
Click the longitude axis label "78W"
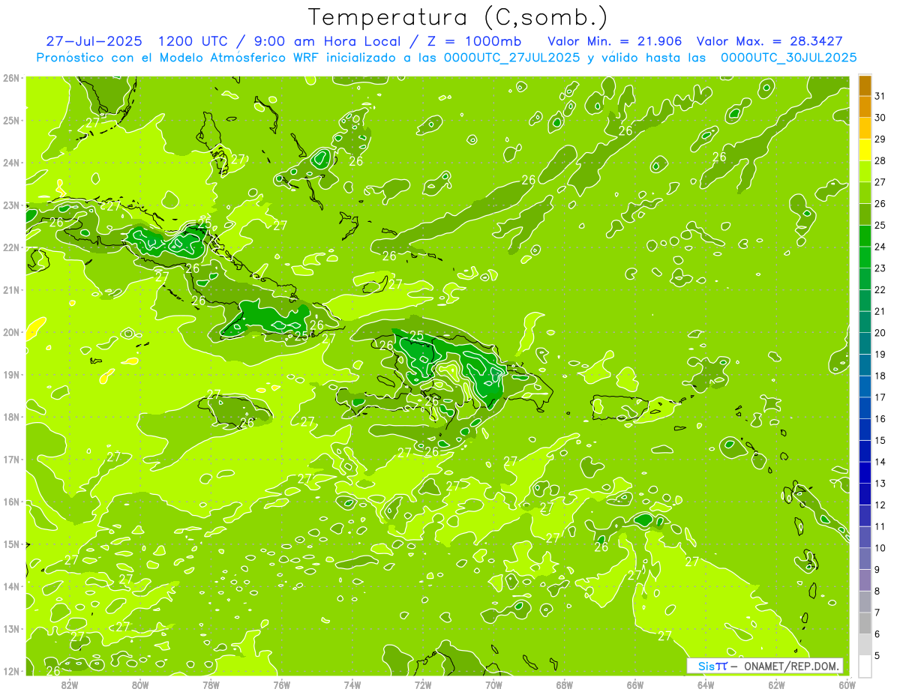pos(211,685)
